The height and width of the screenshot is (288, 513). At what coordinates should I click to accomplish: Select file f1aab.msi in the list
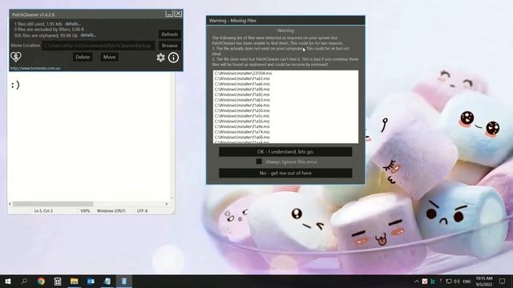pyautogui.click(x=242, y=84)
